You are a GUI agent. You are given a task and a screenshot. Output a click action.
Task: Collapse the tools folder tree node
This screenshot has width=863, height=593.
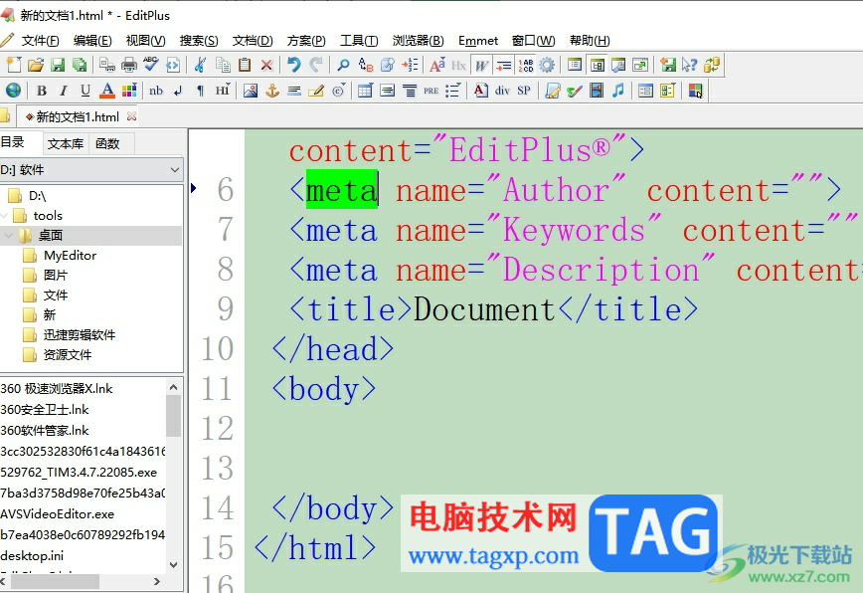(4, 215)
